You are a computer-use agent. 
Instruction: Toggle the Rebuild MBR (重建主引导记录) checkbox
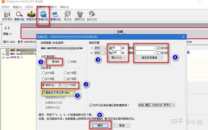[44, 93]
